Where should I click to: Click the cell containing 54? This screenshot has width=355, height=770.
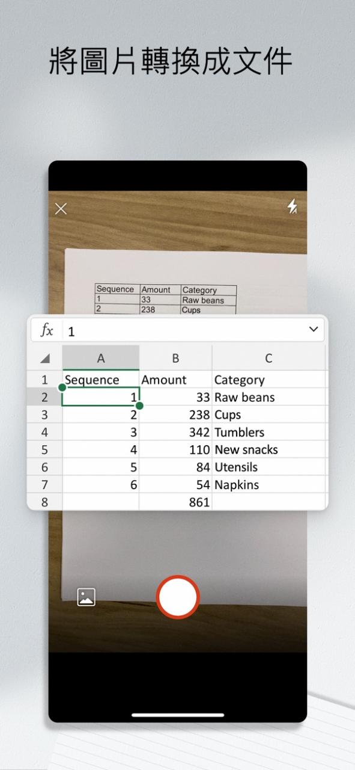(175, 484)
